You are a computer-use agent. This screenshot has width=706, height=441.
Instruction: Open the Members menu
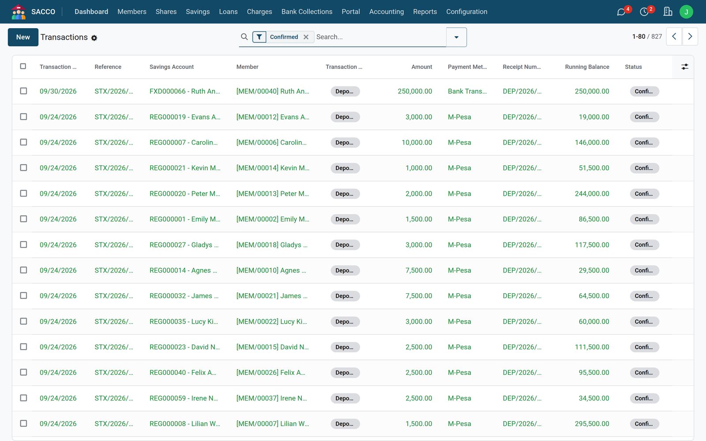[132, 12]
